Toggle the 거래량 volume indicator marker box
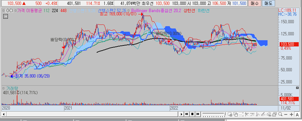302x121 pixels. [4, 88]
